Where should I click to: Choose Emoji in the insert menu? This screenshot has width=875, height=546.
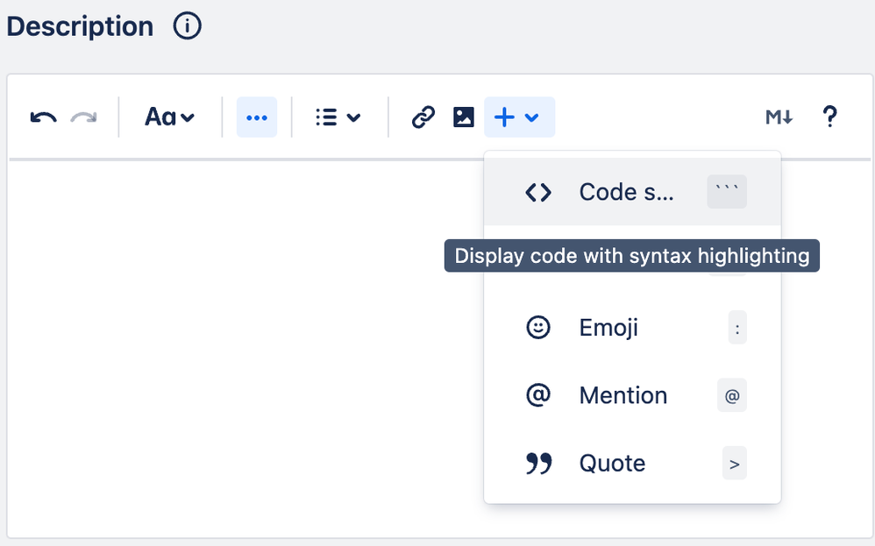click(x=632, y=328)
